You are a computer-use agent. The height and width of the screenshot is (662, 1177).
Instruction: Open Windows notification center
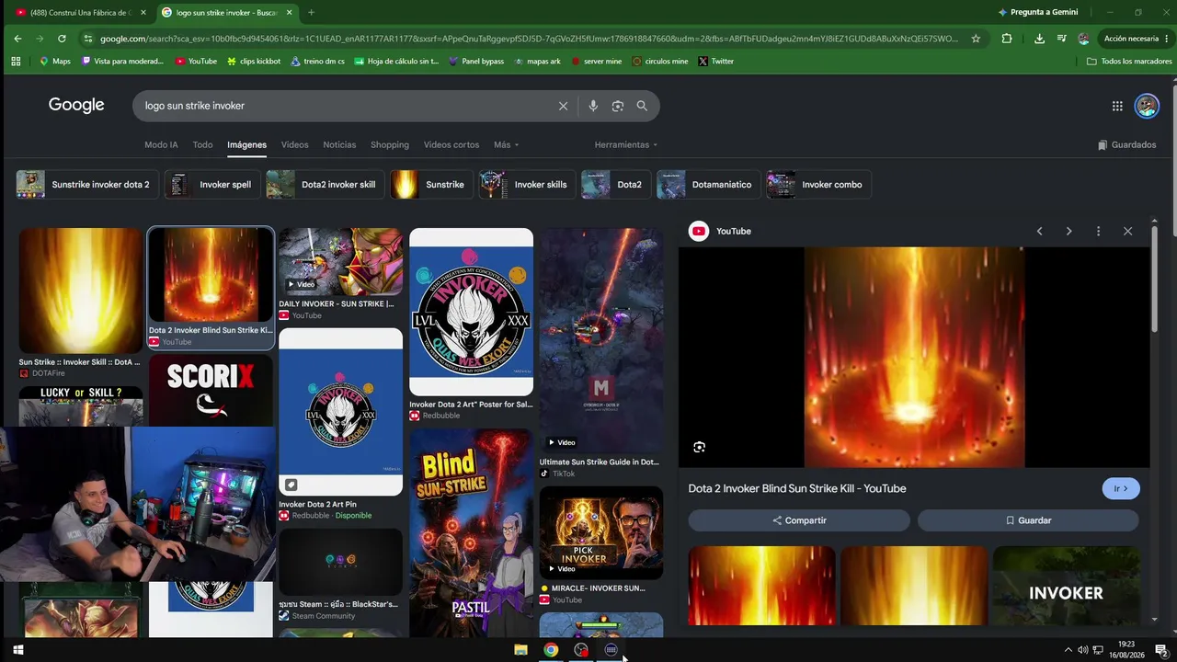[1161, 650]
